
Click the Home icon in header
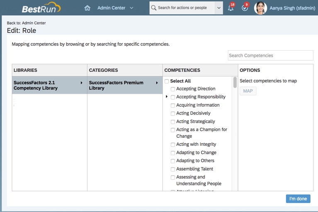point(87,8)
